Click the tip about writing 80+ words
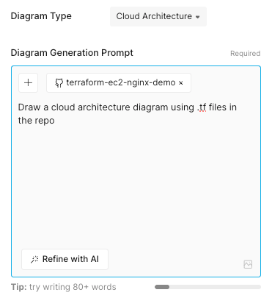Screen dimensions: 272x298 [x=64, y=287]
